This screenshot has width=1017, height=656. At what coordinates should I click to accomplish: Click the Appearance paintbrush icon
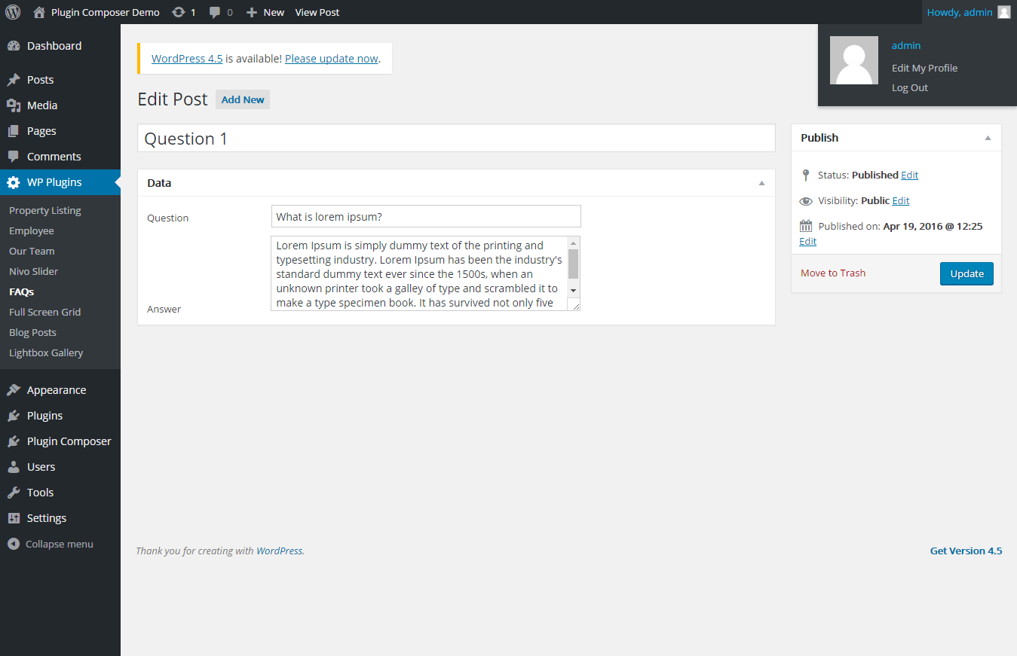(x=14, y=390)
